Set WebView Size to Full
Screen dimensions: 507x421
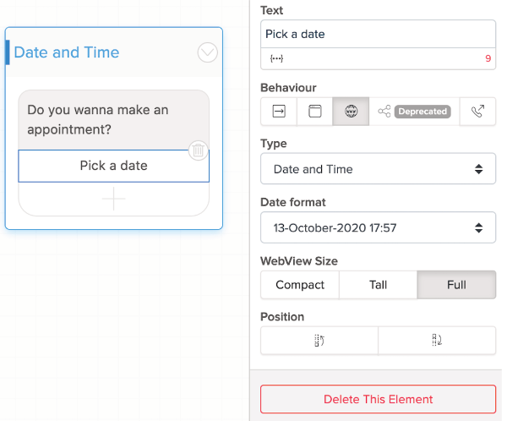pos(456,285)
